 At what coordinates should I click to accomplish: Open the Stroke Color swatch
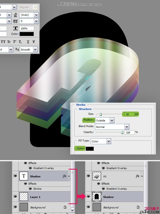pos(90,149)
